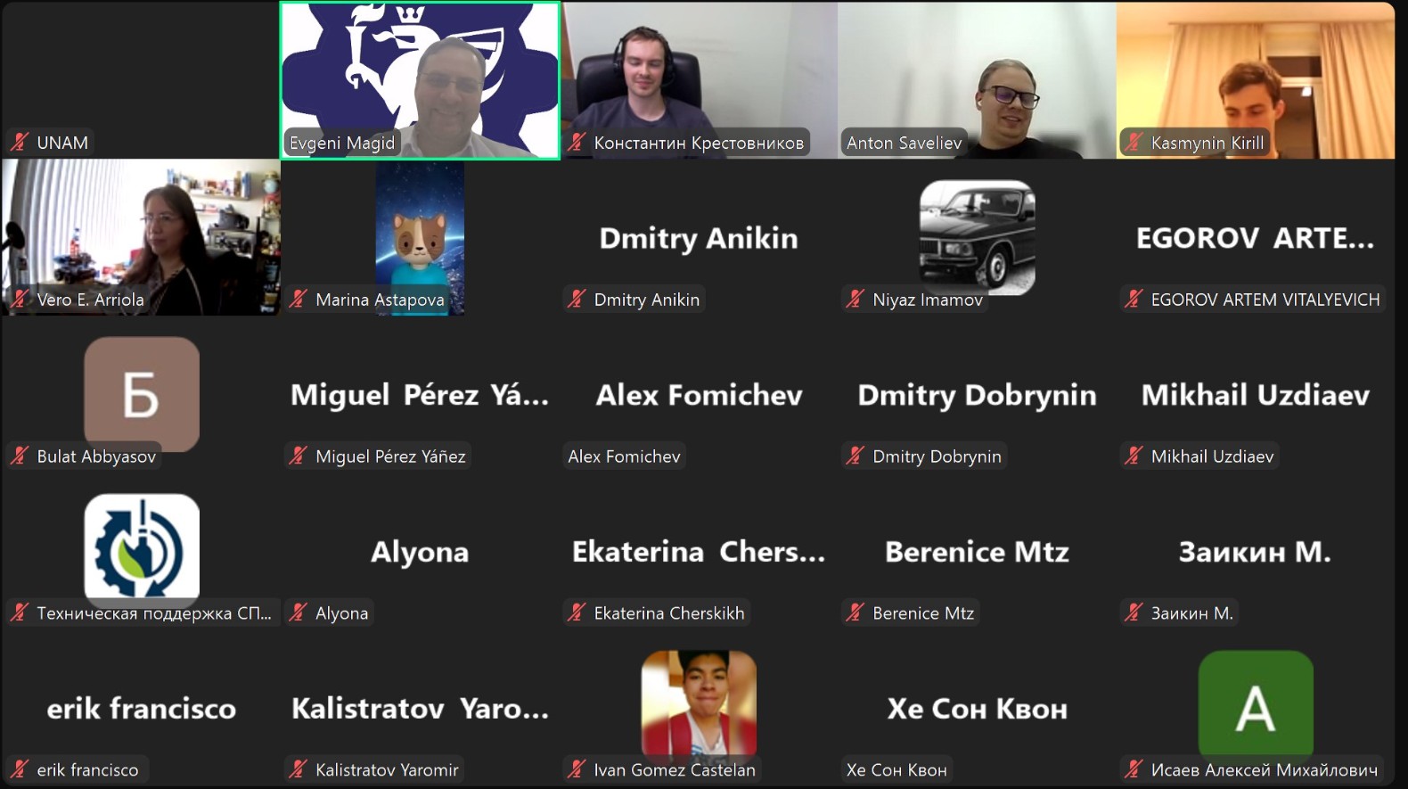This screenshot has height=789, width=1408.
Task: Click the muted mic icon next to Kalistratov Yaromir
Action: pyautogui.click(x=299, y=768)
